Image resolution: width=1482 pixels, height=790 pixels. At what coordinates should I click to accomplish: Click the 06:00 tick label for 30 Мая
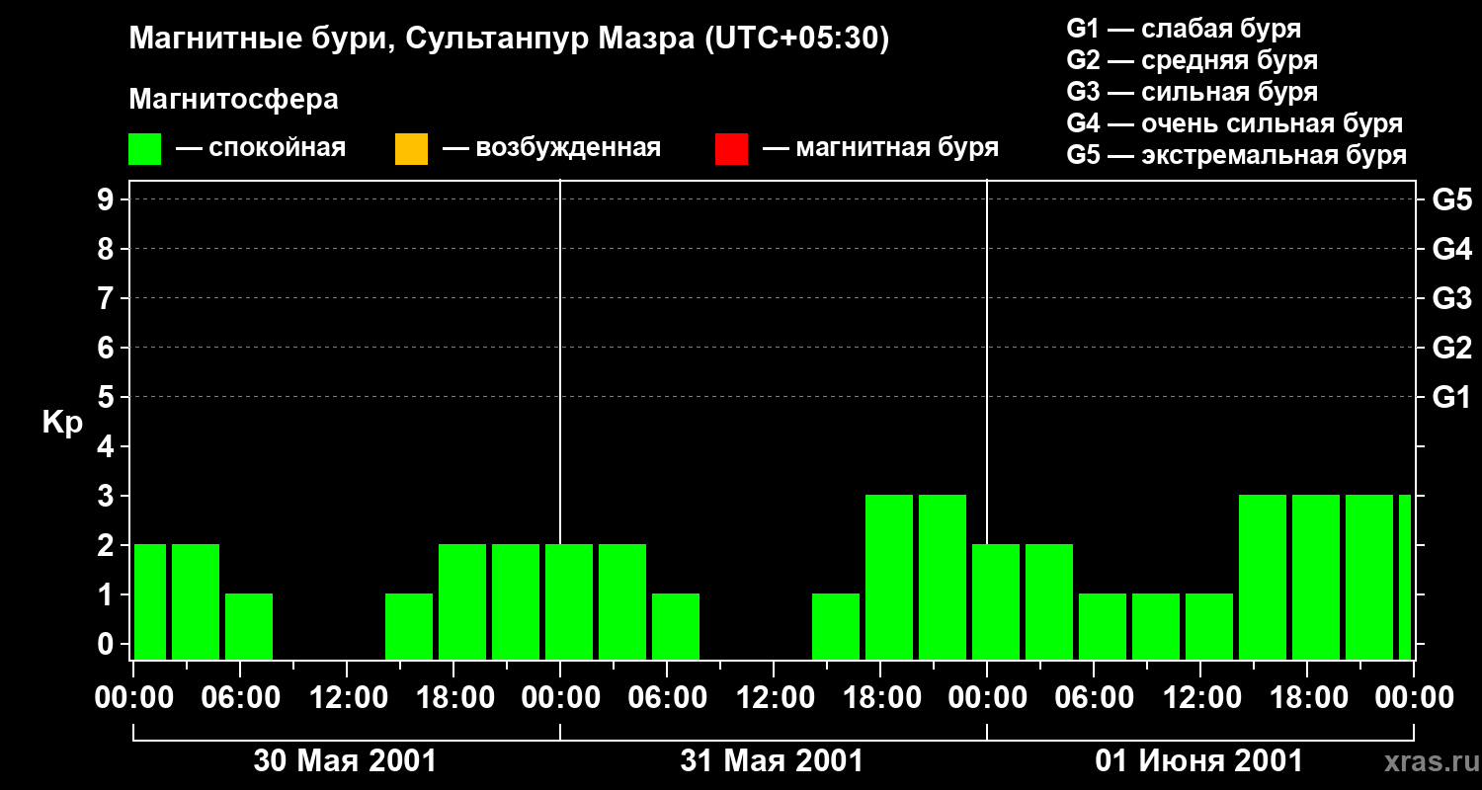(240, 697)
